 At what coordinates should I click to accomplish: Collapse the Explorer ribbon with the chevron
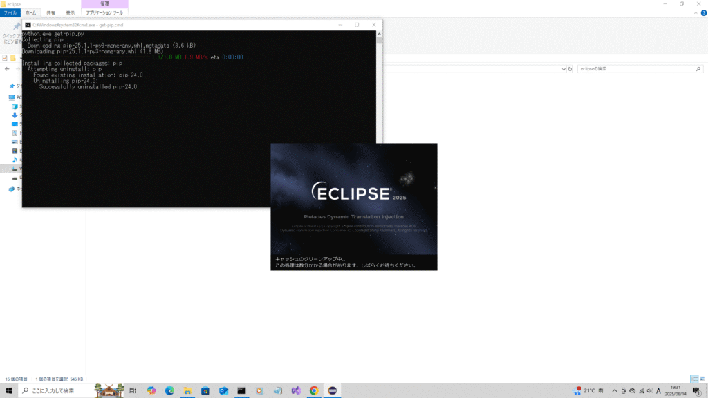pyautogui.click(x=696, y=13)
